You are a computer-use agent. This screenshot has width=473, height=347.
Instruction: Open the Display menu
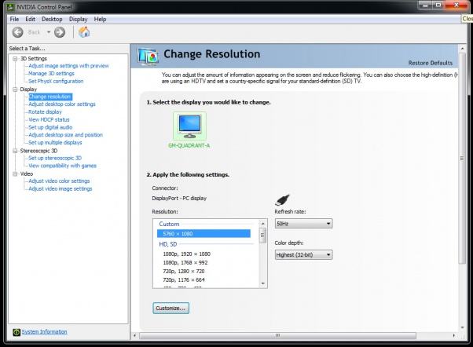tap(78, 20)
